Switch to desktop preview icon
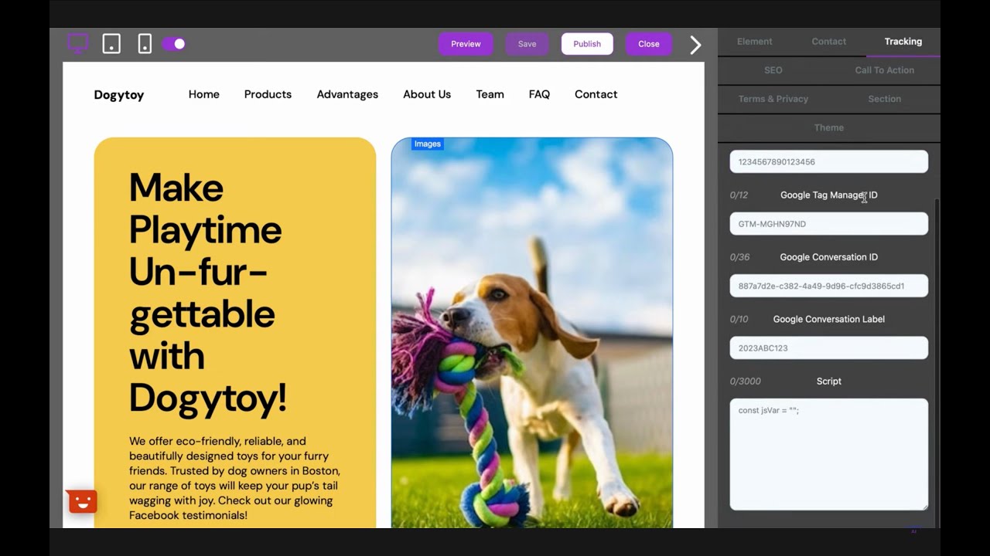The height and width of the screenshot is (556, 990). 78,43
